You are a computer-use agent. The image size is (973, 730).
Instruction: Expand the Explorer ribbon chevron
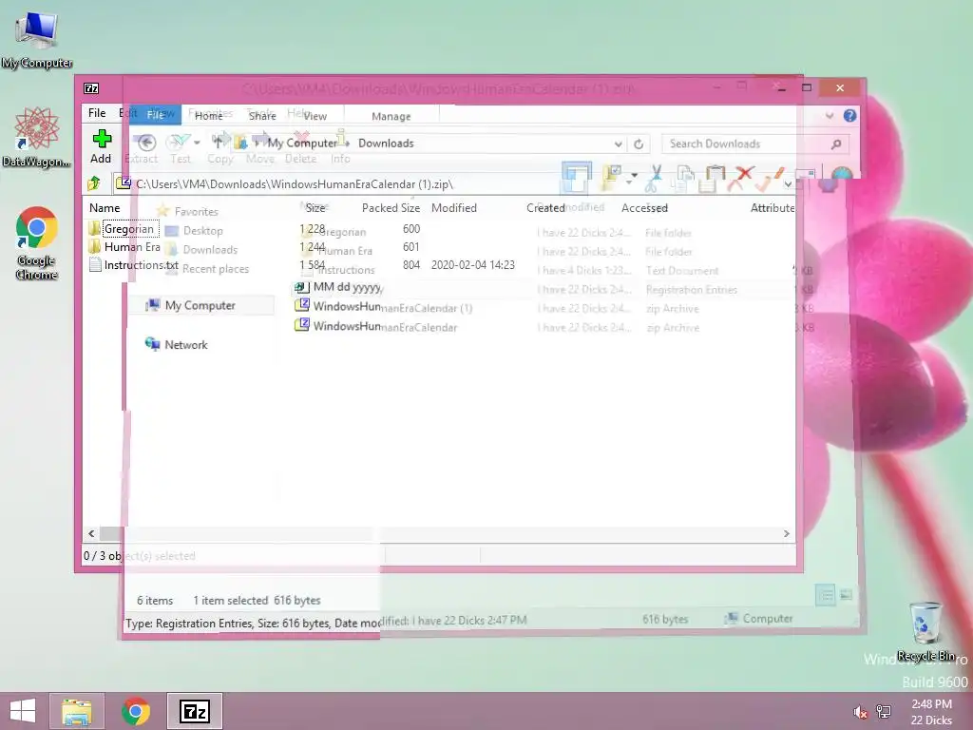830,115
